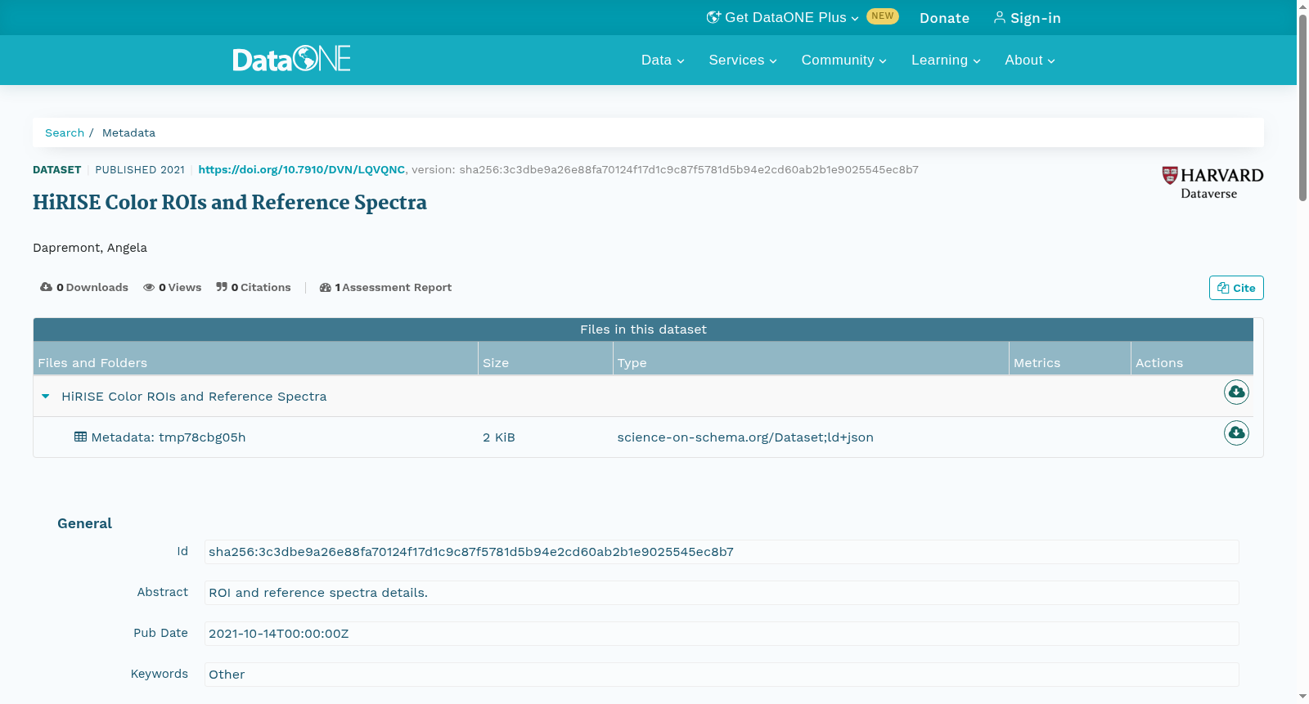The image size is (1309, 704).
Task: Click the 0 Views metric
Action: 172,287
